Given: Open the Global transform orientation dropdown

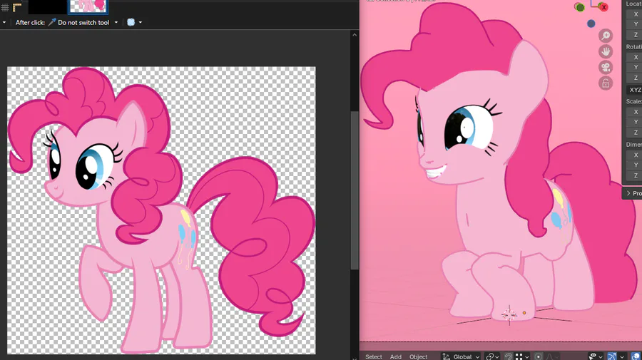Looking at the screenshot, I should (461, 356).
